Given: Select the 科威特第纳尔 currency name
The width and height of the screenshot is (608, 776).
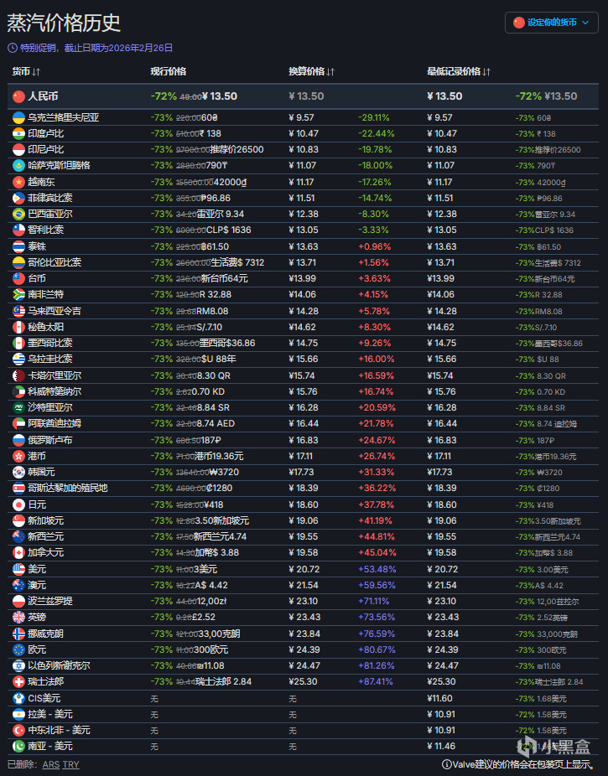Looking at the screenshot, I should (55, 391).
